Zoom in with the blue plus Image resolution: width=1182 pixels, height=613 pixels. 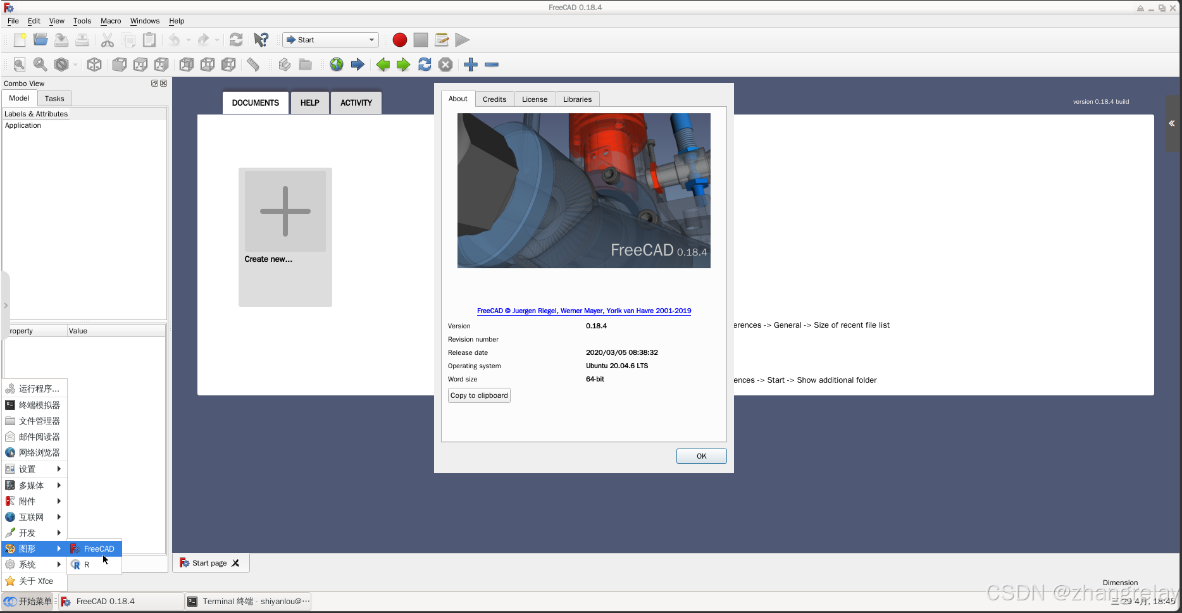click(x=471, y=65)
